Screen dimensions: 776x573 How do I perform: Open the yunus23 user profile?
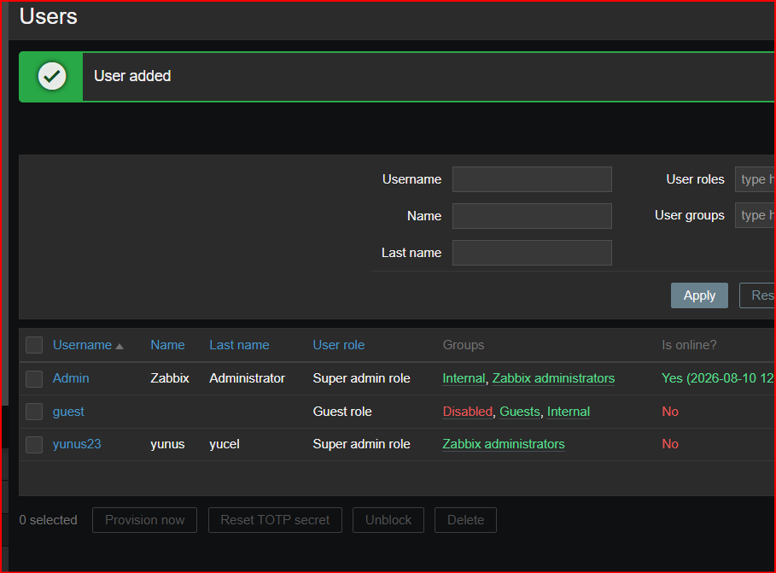click(77, 444)
